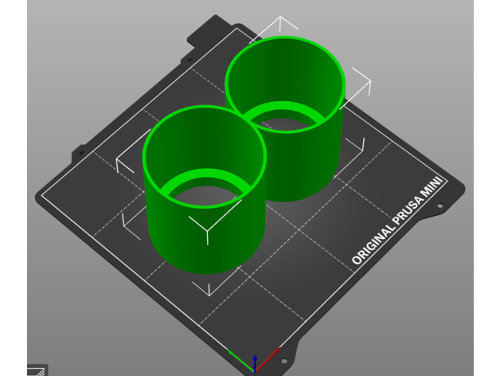The image size is (500, 376).
Task: Click the blue Z axis arrow
Action: (x=254, y=360)
